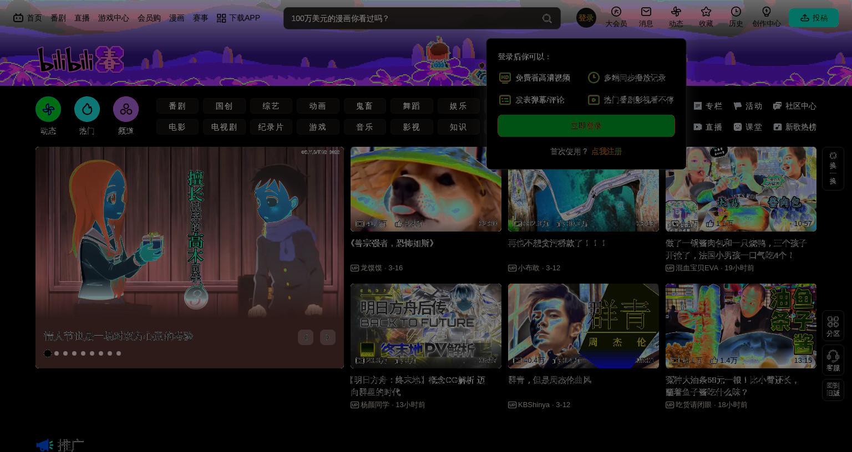Open 新歌热榜 link
The image size is (852, 452).
(x=795, y=127)
